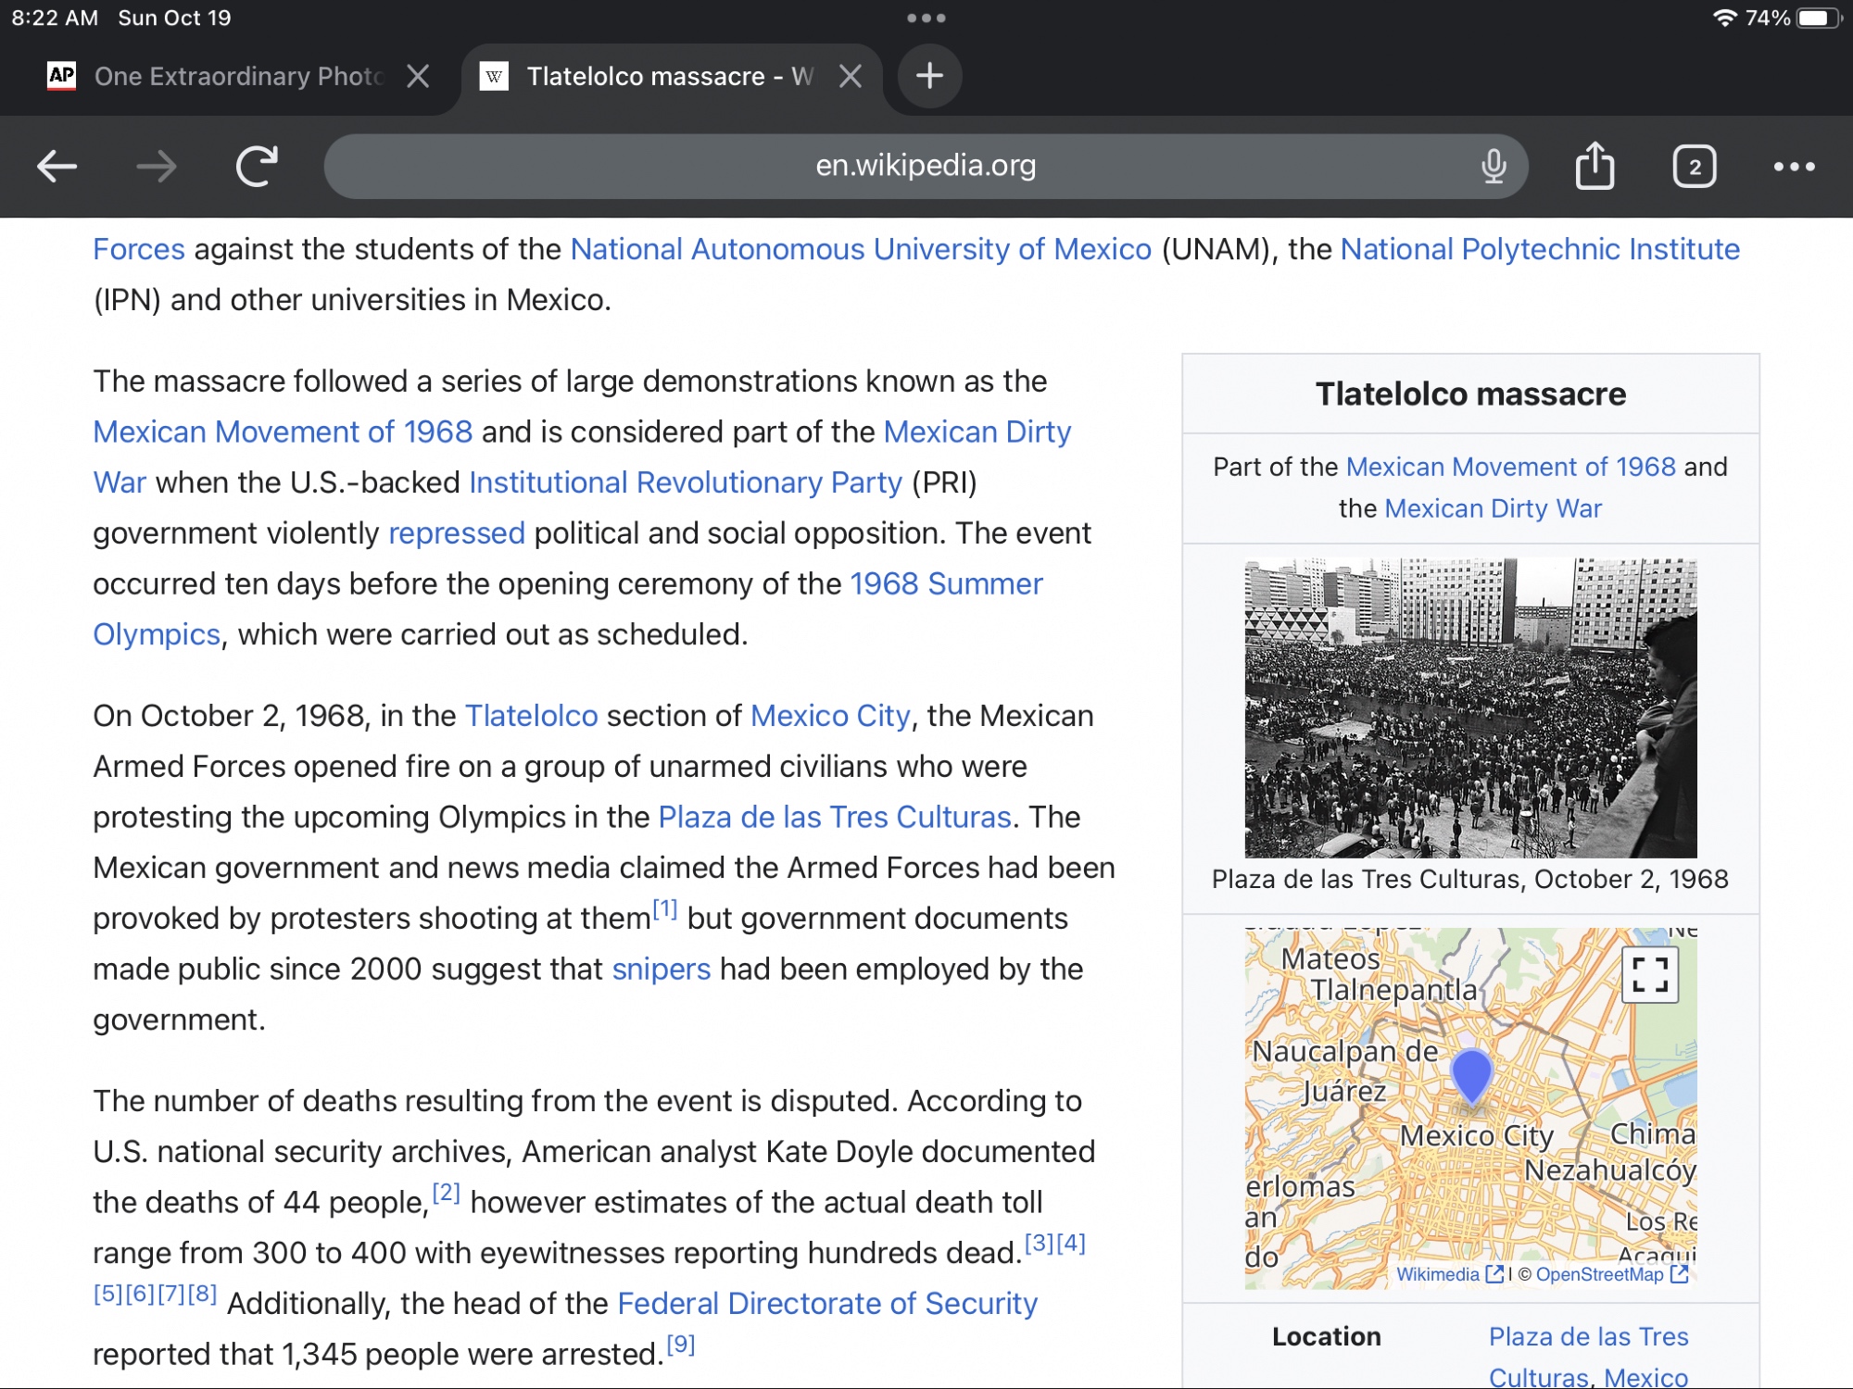Open the Plaza crowd photograph thumbnail
The image size is (1853, 1389).
[1470, 708]
